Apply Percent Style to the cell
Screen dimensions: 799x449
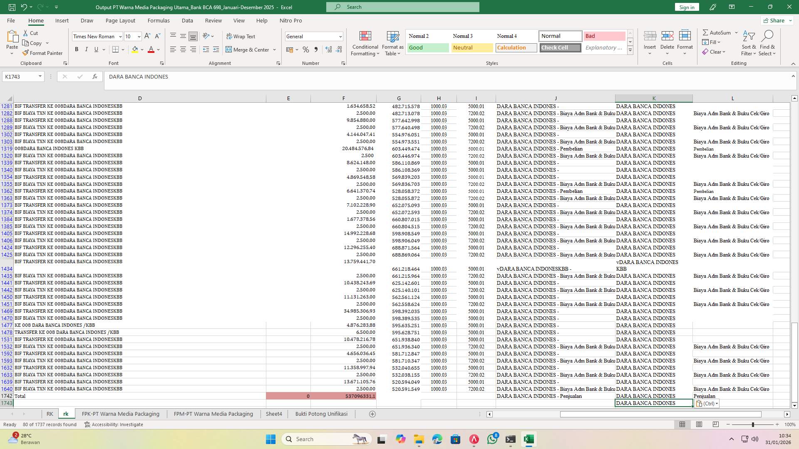(x=306, y=49)
